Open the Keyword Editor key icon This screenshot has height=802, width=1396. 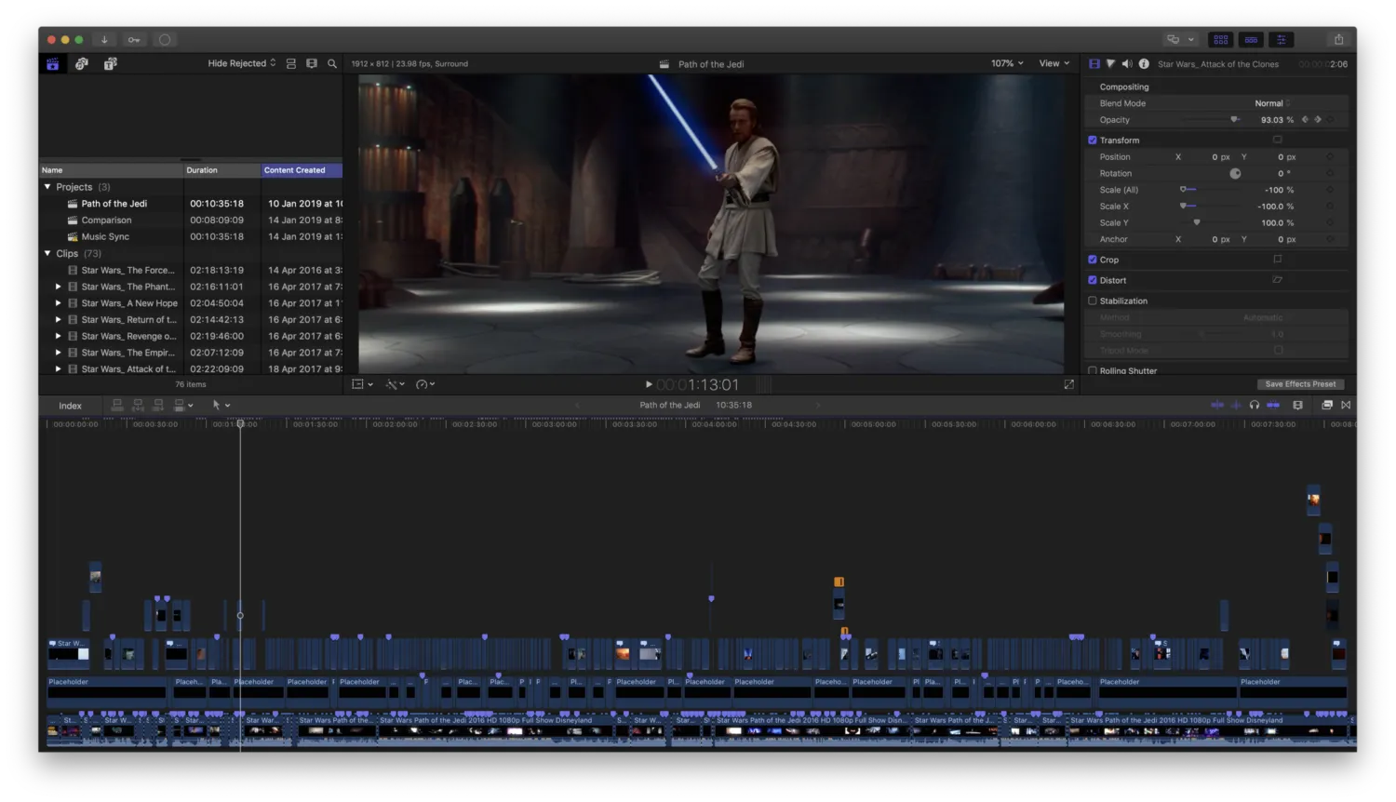(134, 39)
